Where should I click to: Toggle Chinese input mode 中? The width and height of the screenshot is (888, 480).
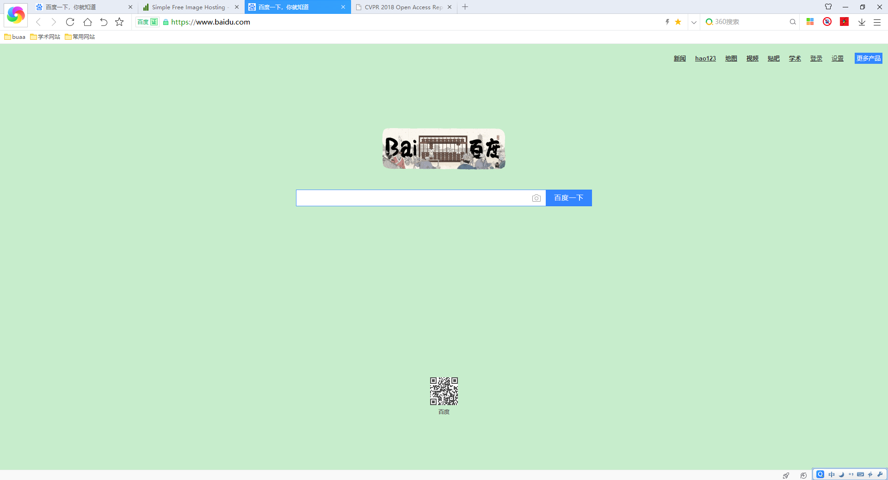pos(832,474)
